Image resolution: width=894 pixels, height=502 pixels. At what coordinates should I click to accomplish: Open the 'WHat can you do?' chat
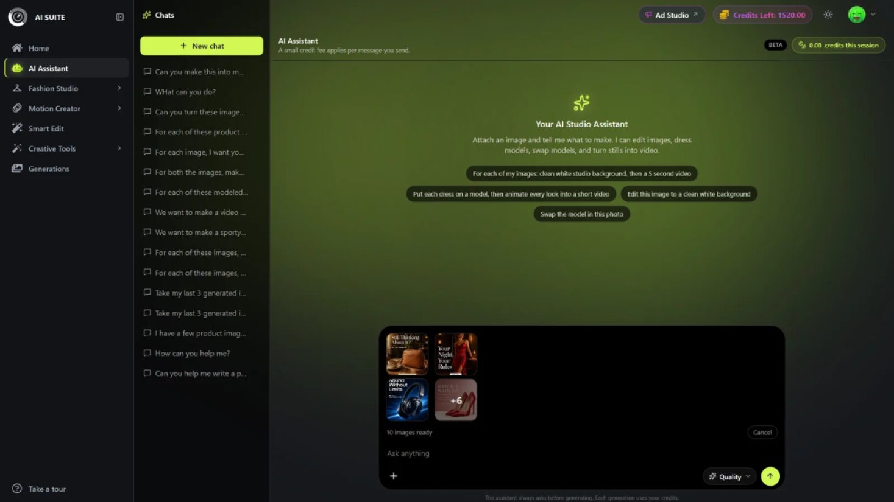click(x=201, y=92)
